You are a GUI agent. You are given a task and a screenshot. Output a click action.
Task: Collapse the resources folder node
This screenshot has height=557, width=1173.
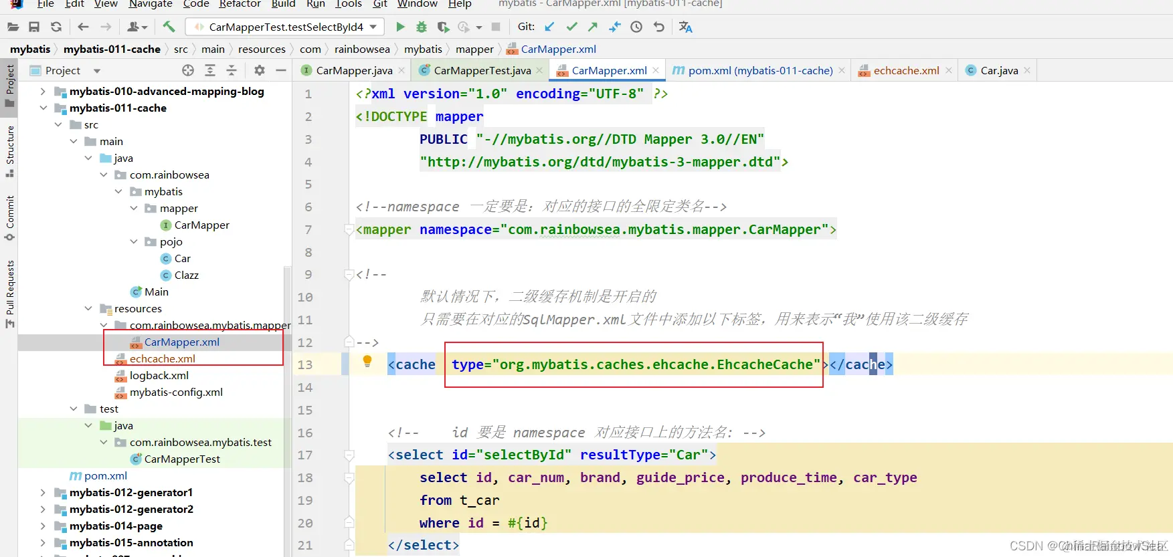(88, 308)
